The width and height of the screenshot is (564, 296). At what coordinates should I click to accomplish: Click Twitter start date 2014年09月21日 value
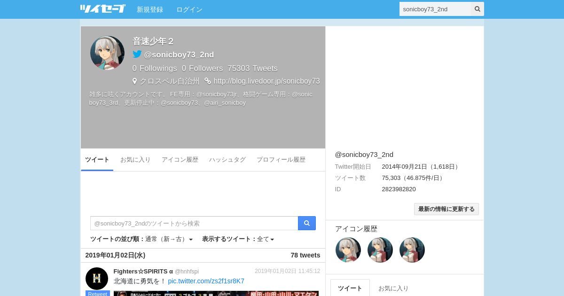tap(421, 166)
